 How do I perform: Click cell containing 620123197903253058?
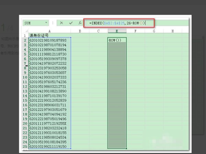pos(50,68)
